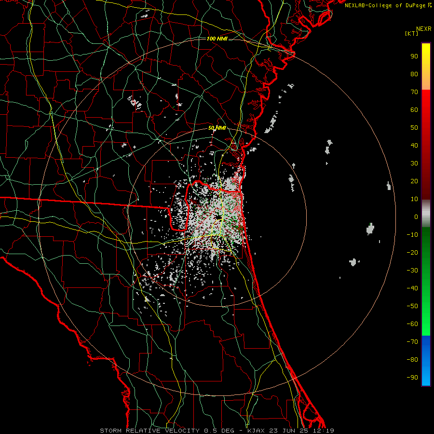Select the positive 70 scale value

[414, 92]
